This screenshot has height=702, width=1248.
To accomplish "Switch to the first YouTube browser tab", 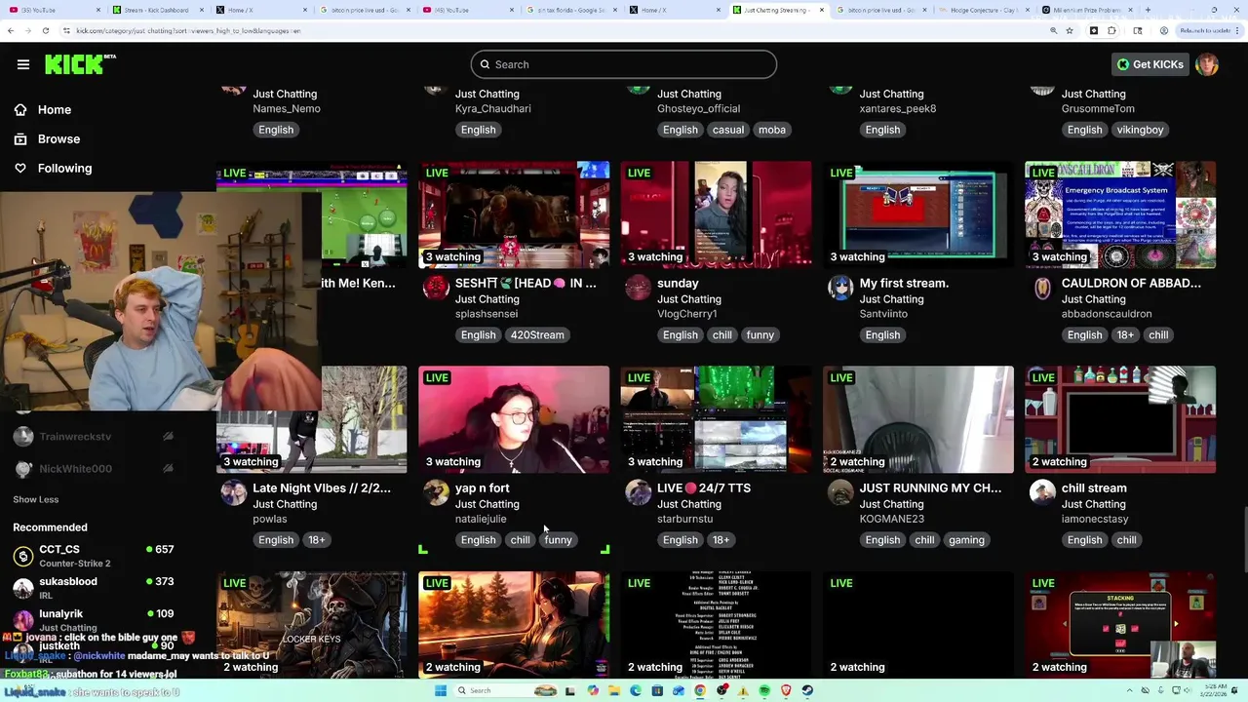I will click(52, 10).
